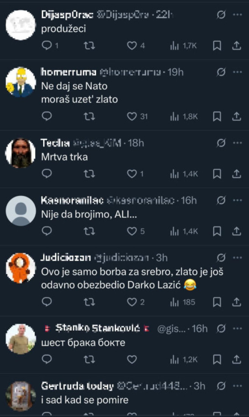Click Kasnoranilac's profile avatar
The image size is (249, 417).
point(20,211)
